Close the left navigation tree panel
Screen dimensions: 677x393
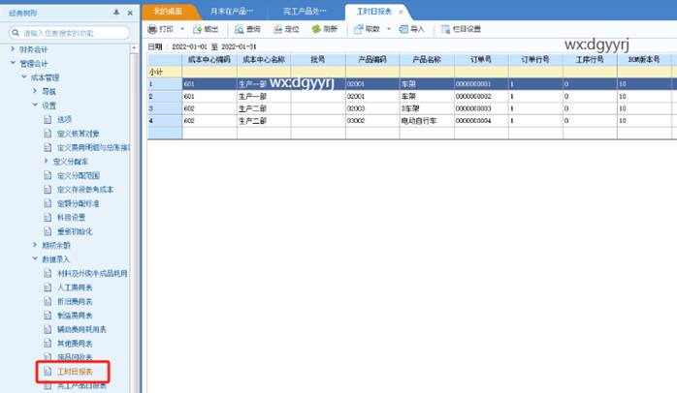coord(130,13)
